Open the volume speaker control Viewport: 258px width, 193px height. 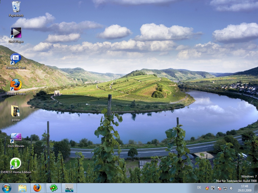pyautogui.click(x=231, y=188)
